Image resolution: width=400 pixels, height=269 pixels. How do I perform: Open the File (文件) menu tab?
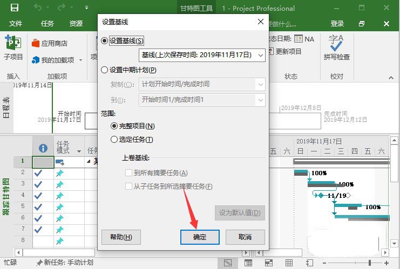pos(16,24)
